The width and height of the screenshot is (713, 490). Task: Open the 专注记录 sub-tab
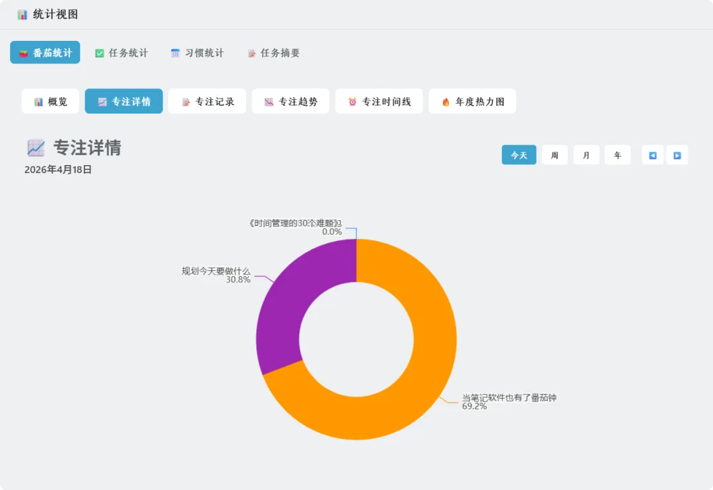[207, 102]
